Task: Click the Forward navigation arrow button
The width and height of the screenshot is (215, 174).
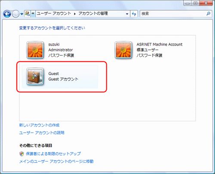Action: click(15, 14)
